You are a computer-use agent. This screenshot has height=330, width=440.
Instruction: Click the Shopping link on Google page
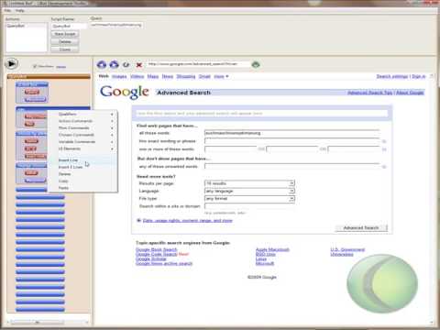click(x=186, y=76)
